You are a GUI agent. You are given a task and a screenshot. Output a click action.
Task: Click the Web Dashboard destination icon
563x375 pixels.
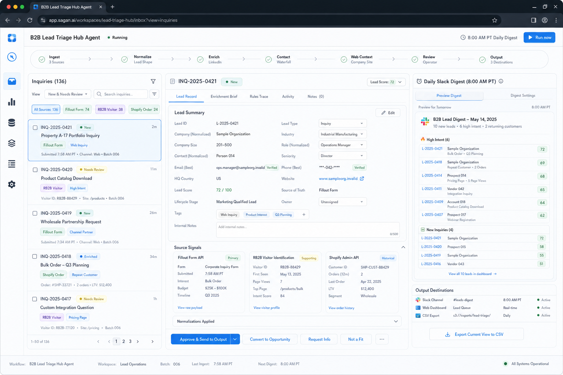pos(418,308)
